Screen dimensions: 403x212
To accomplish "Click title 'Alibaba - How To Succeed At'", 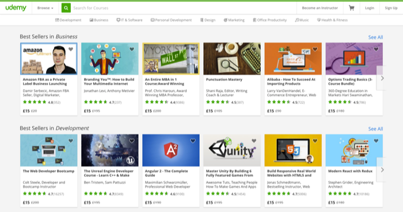I will pos(291,82).
